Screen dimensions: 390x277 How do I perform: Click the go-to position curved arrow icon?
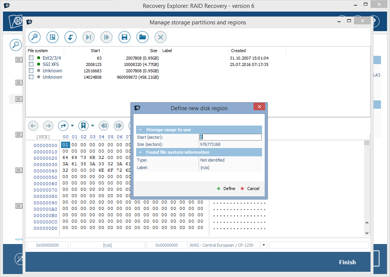point(63,126)
